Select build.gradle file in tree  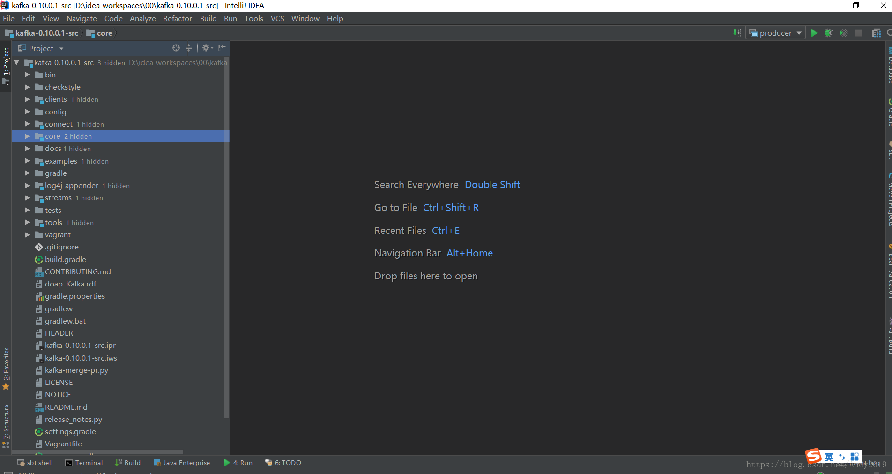65,259
